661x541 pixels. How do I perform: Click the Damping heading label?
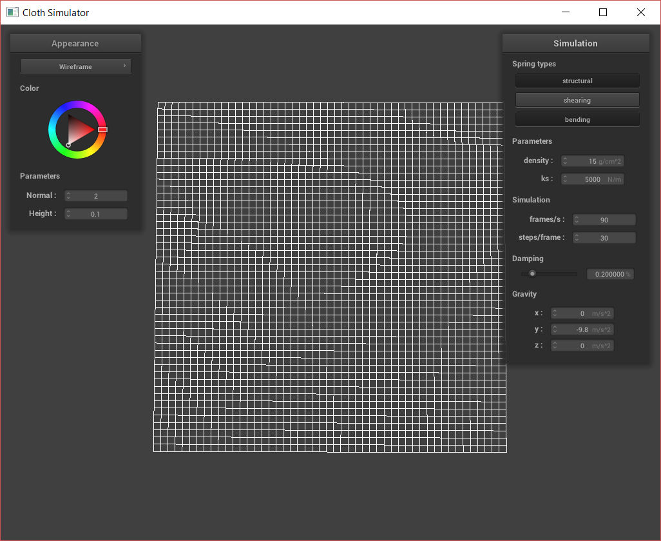528,259
